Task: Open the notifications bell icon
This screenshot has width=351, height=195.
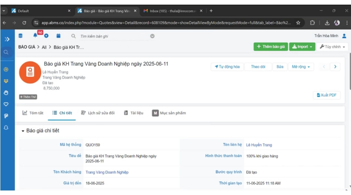Action: 35,35
